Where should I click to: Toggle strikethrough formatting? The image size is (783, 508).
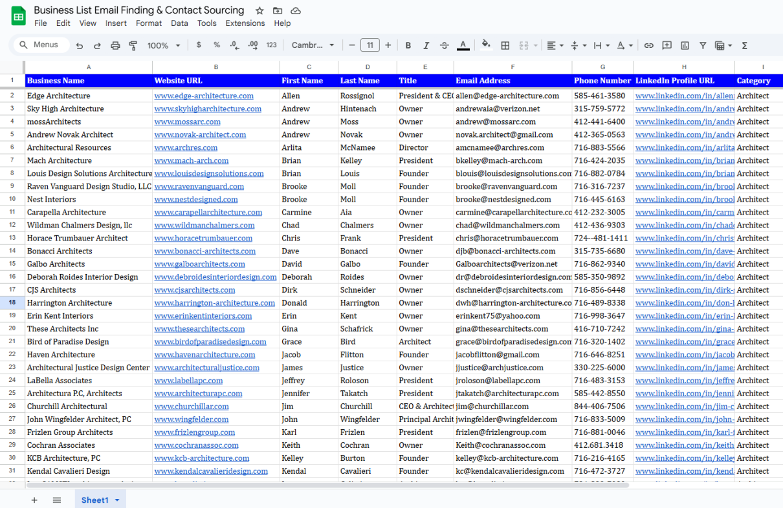(445, 45)
